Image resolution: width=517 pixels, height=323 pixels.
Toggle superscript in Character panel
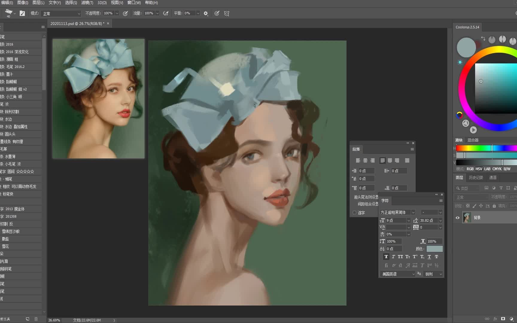pyautogui.click(x=415, y=257)
